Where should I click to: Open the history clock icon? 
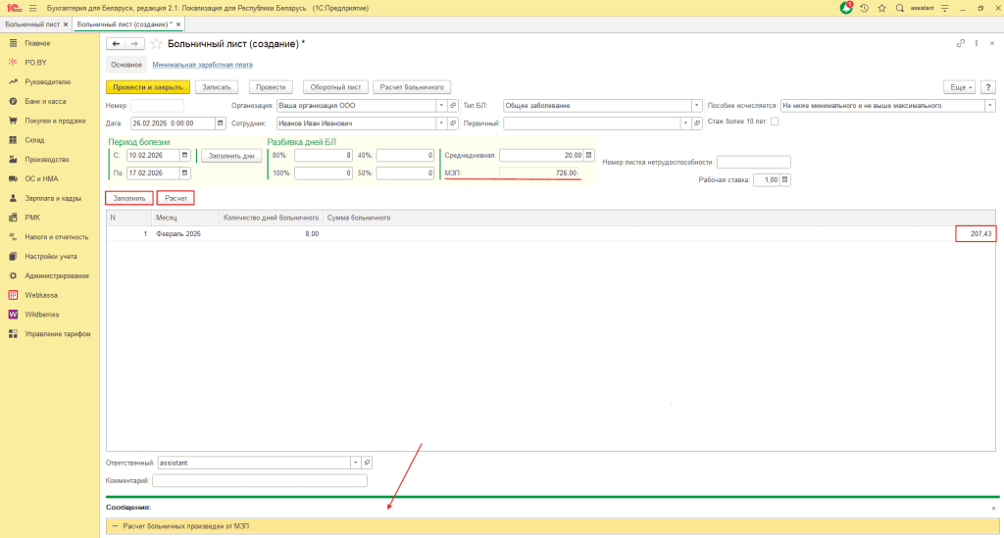click(x=864, y=7)
